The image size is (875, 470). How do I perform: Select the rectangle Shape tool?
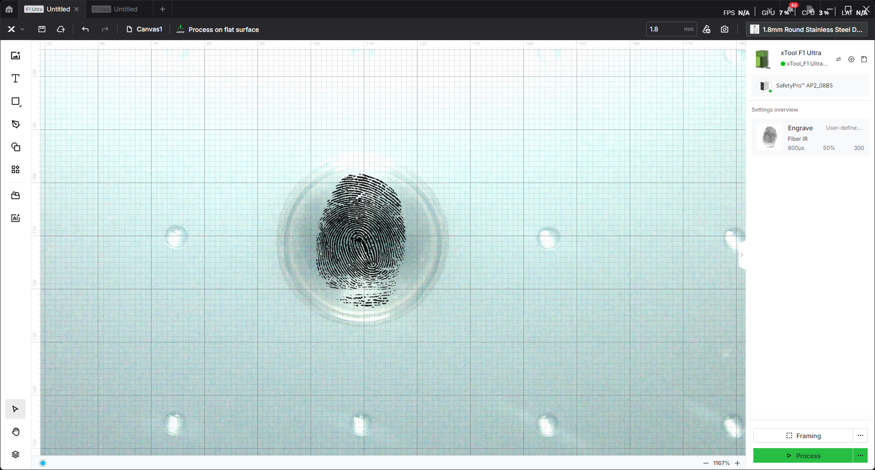(15, 102)
